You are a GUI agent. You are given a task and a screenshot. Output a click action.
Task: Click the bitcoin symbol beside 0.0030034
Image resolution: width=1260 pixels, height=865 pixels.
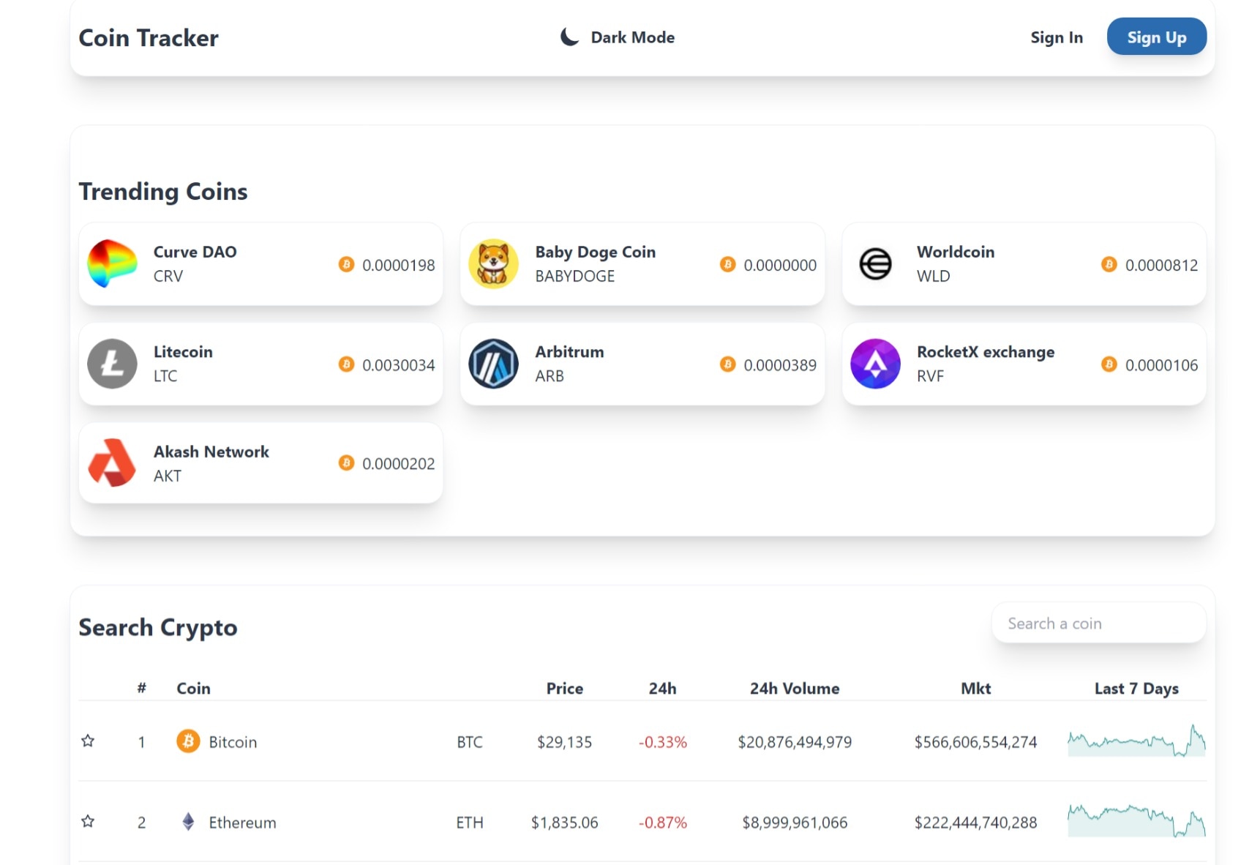click(346, 364)
